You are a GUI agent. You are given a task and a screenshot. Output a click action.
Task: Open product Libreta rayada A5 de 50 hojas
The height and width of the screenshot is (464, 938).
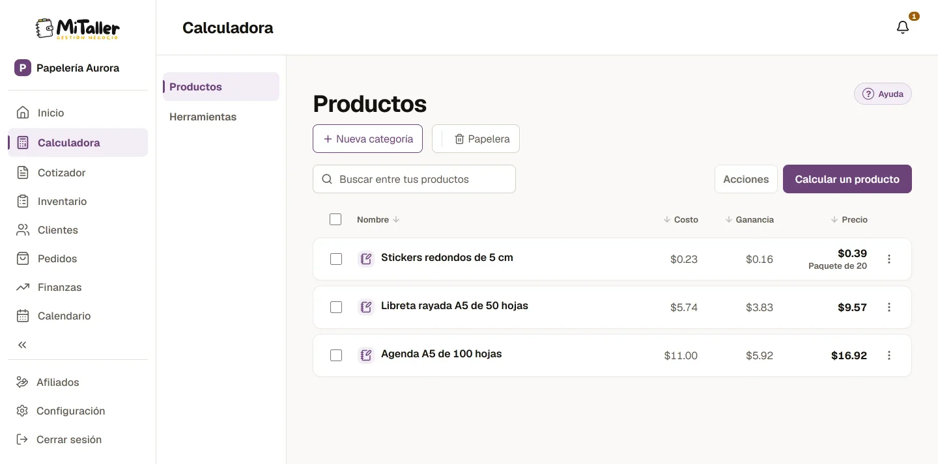point(455,305)
